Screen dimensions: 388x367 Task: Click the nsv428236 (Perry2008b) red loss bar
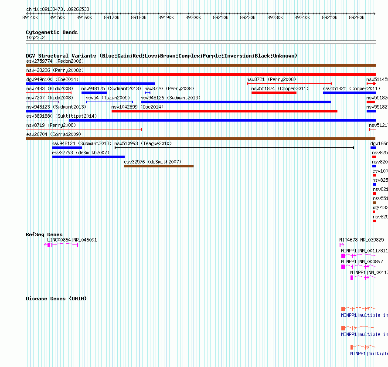(x=201, y=75)
